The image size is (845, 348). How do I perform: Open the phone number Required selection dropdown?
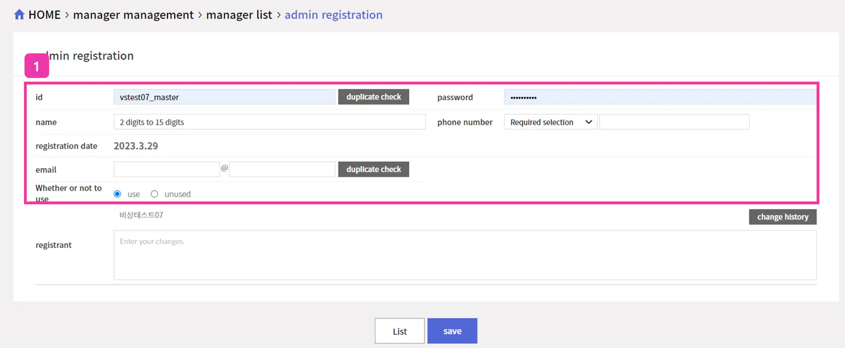point(550,122)
